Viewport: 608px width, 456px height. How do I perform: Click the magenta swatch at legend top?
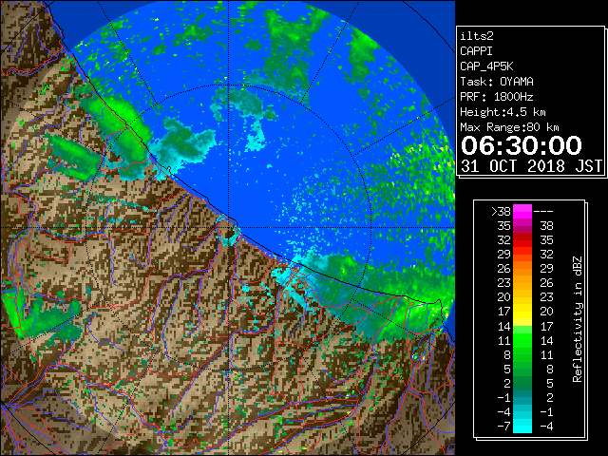tap(522, 212)
